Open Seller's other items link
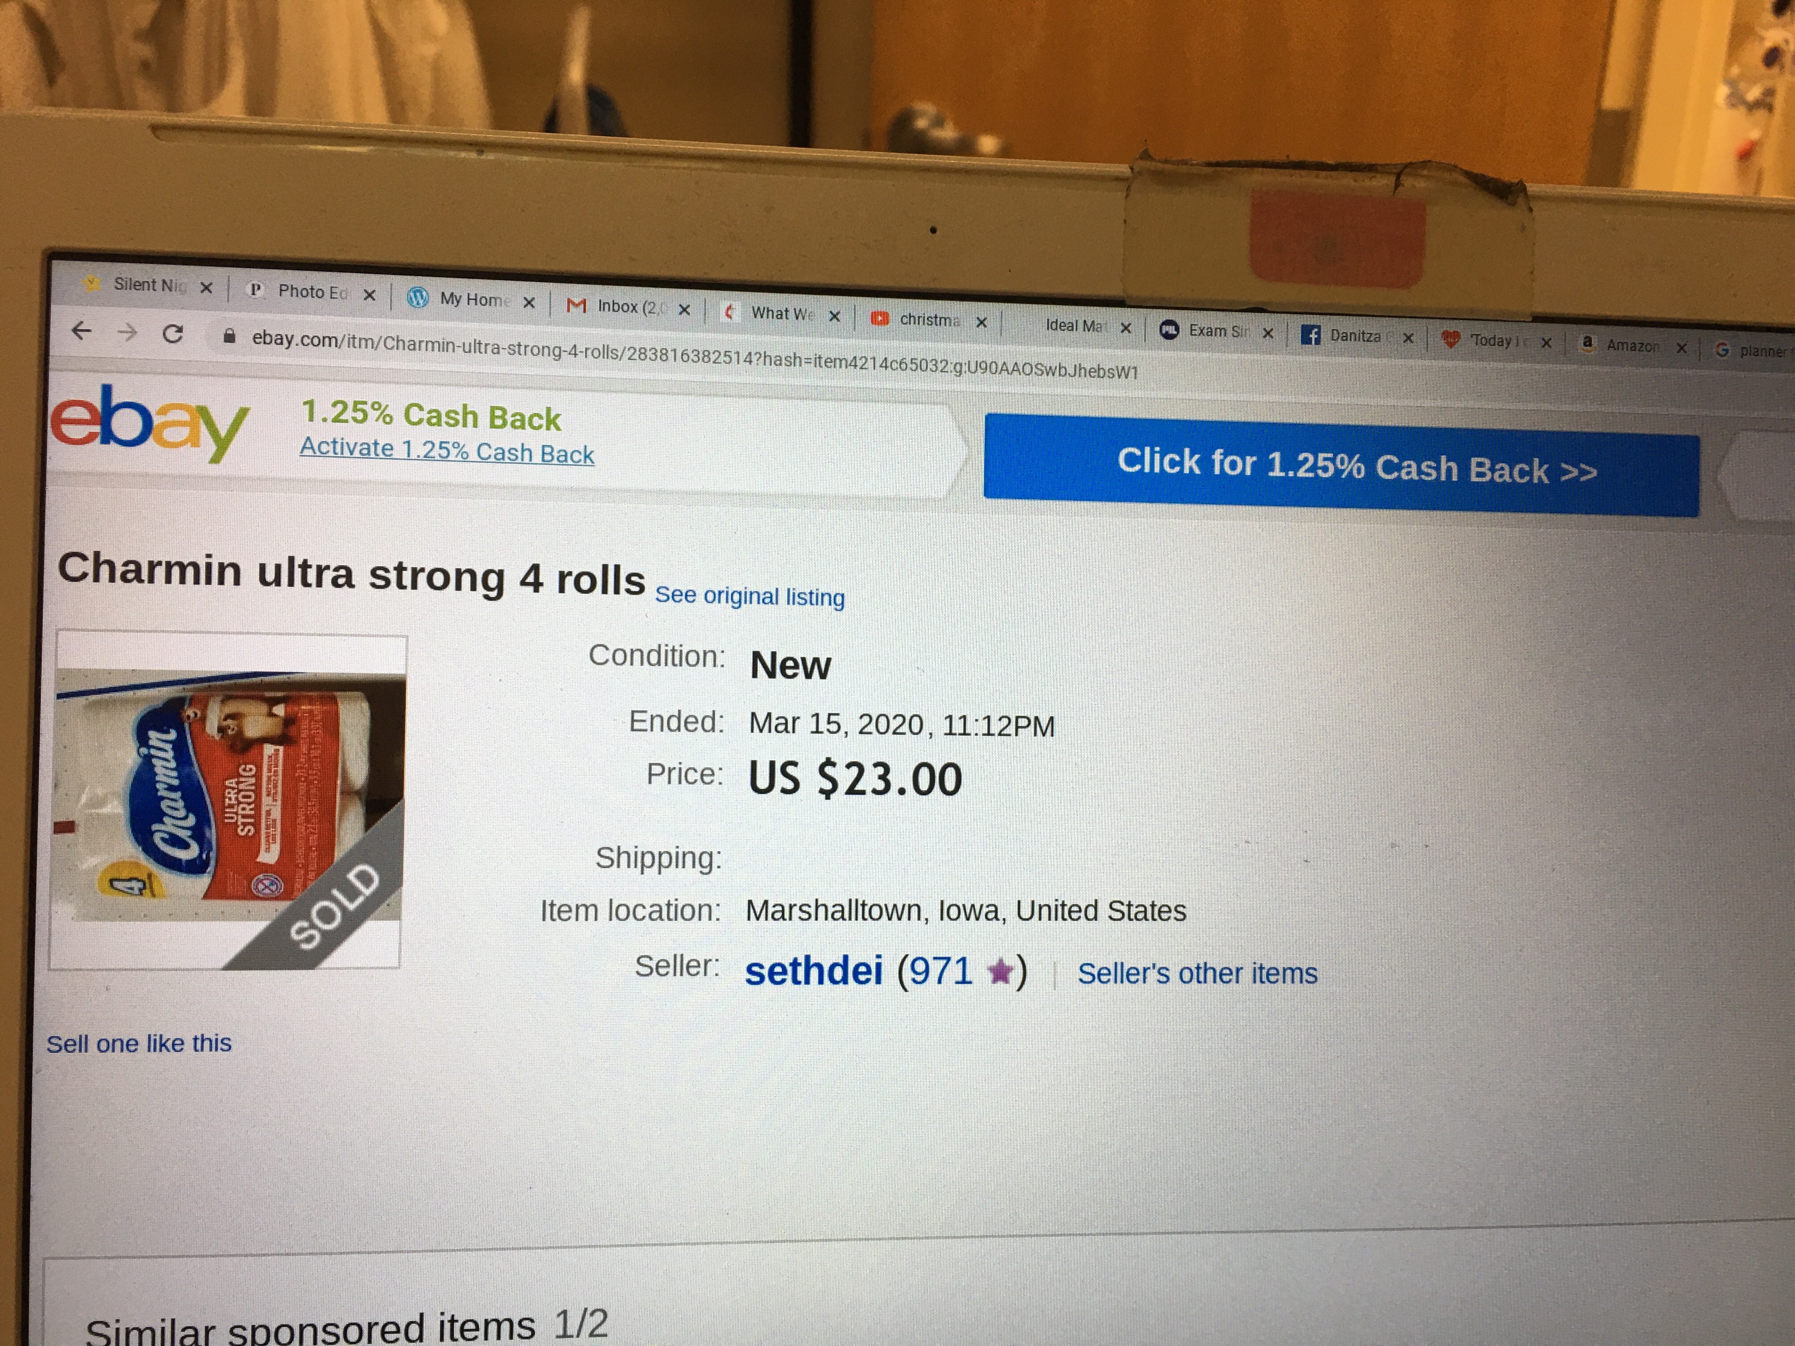1795x1346 pixels. pos(1197,973)
